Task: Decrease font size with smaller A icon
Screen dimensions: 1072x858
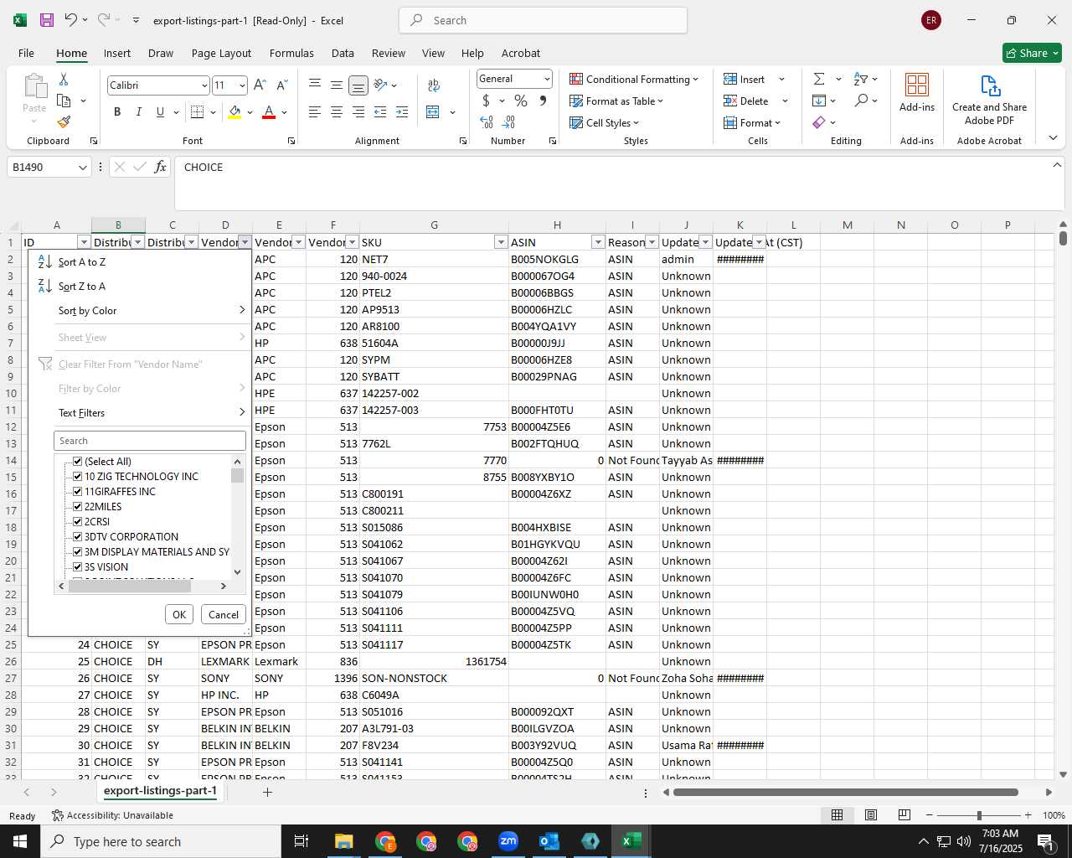Action: click(282, 85)
